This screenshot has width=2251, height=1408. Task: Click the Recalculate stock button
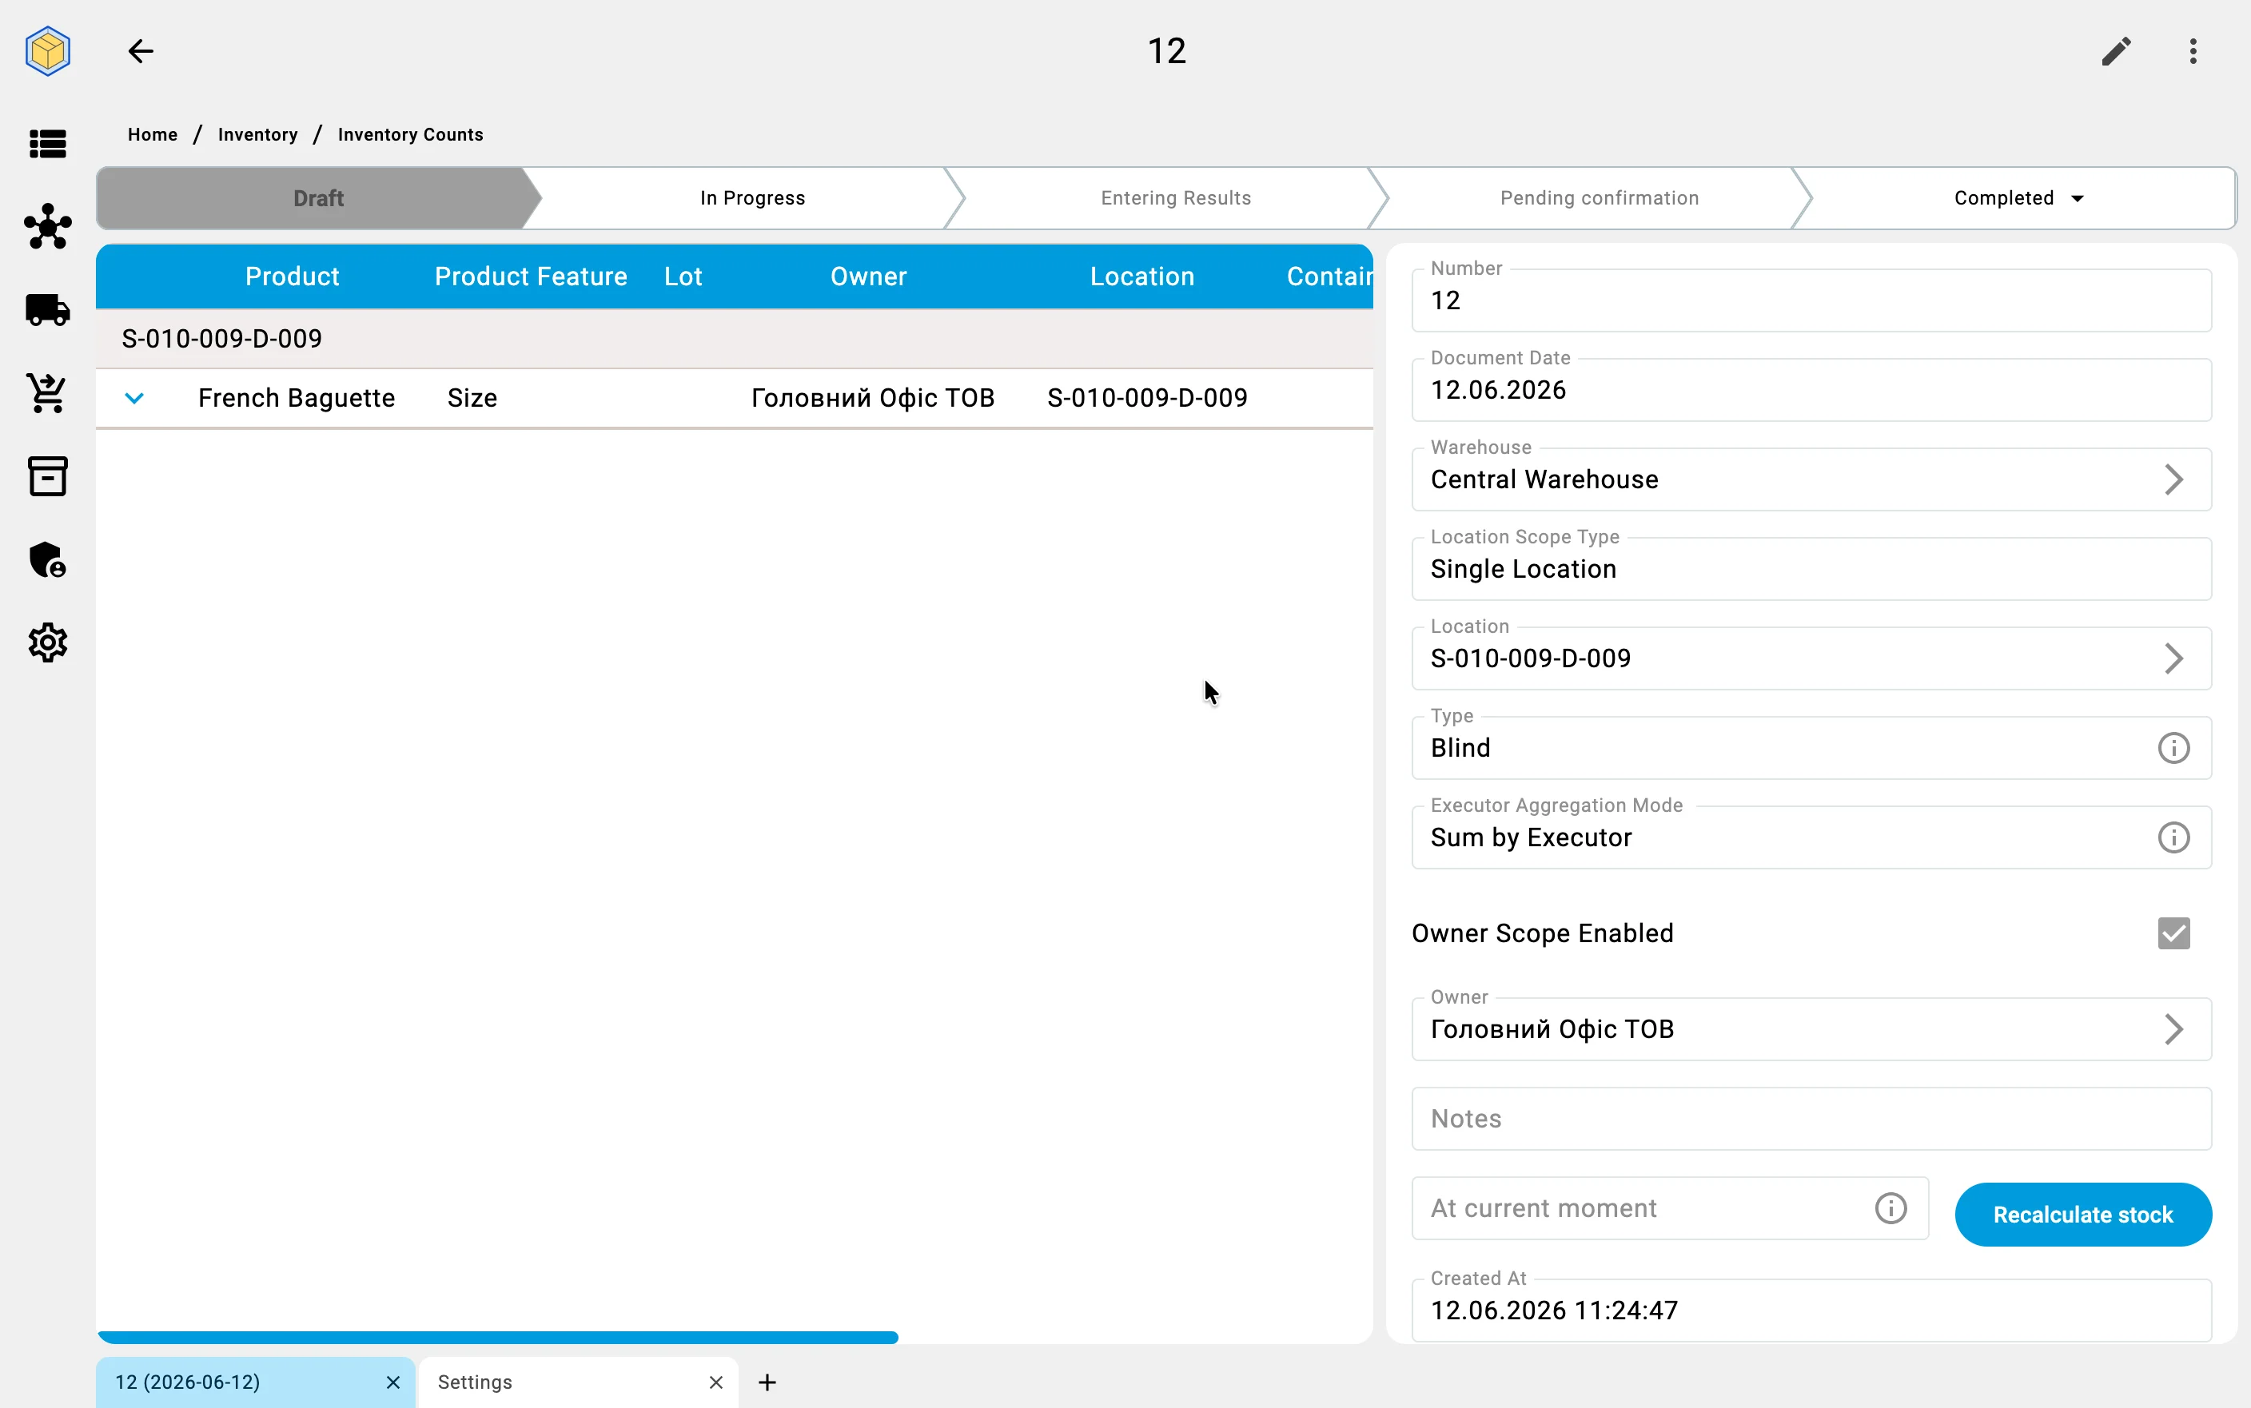2082,1215
